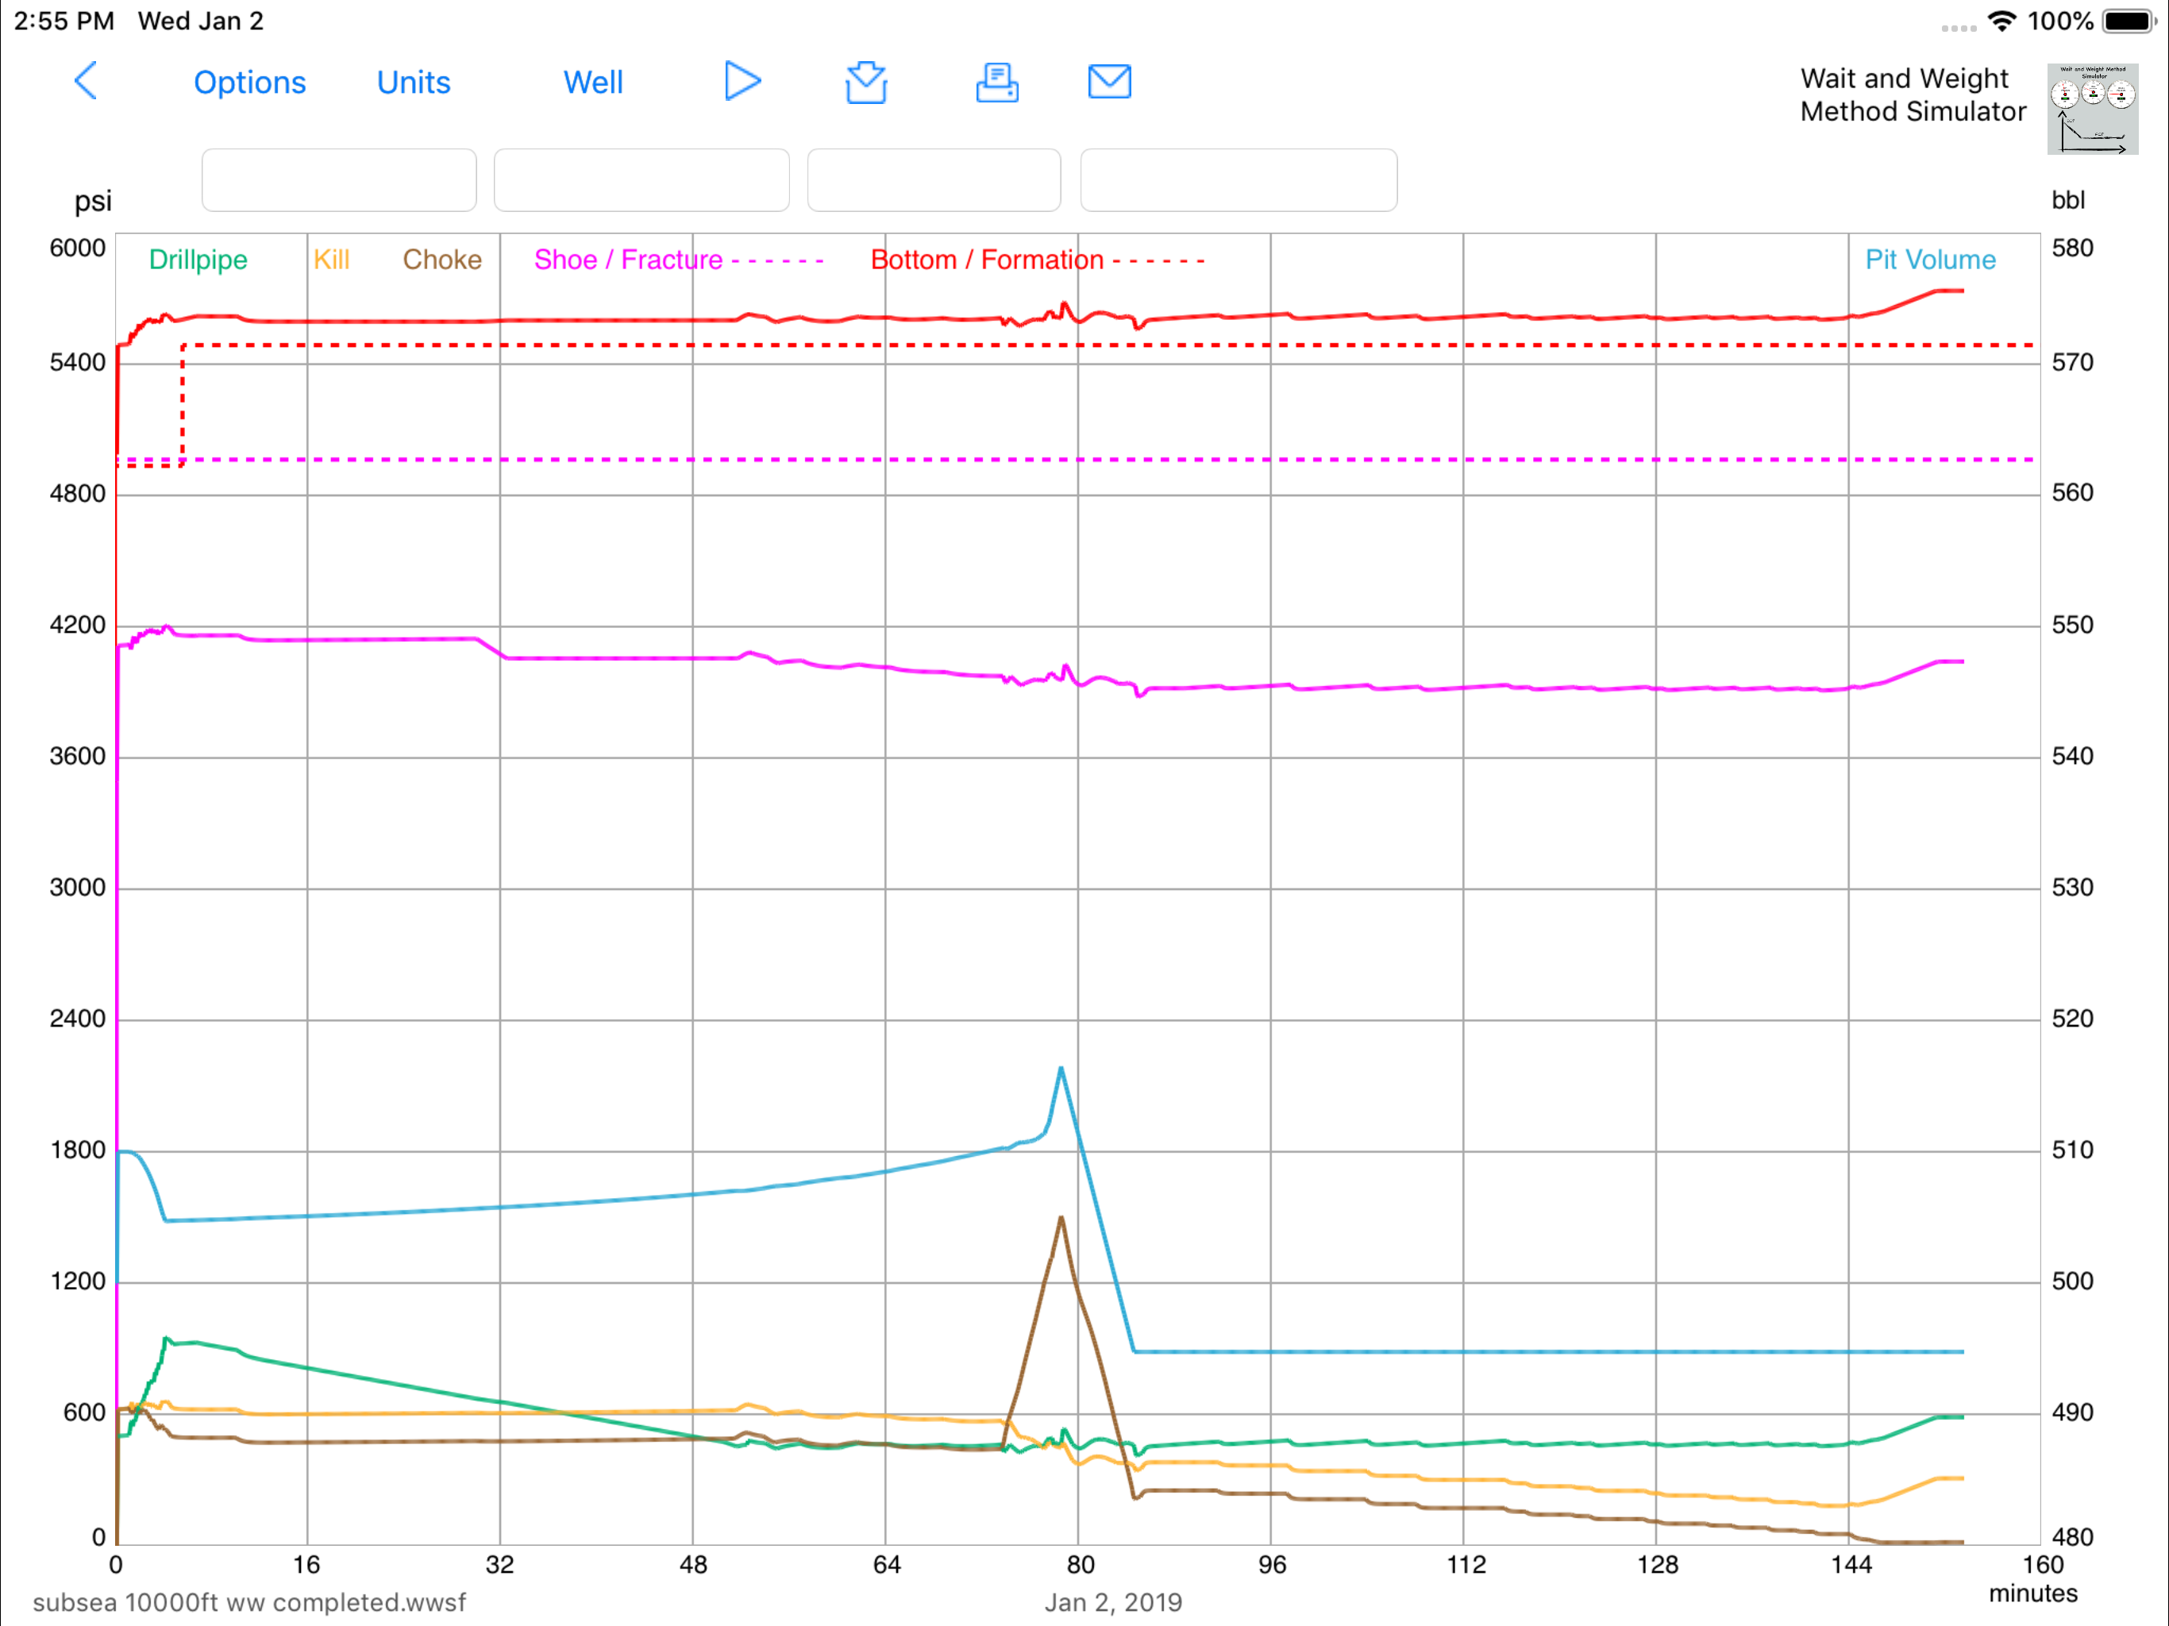Image resolution: width=2169 pixels, height=1626 pixels.
Task: Open the Well menu
Action: 592,83
